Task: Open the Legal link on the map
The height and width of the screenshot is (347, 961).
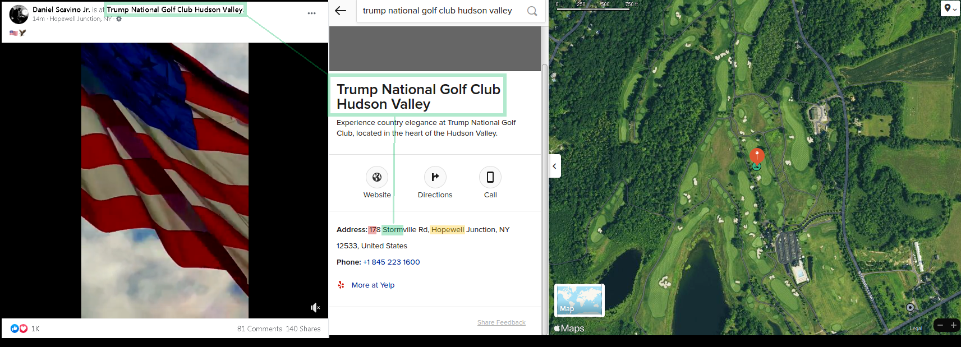Action: (x=916, y=329)
